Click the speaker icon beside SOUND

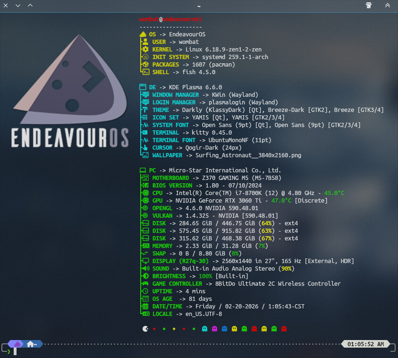(145, 269)
